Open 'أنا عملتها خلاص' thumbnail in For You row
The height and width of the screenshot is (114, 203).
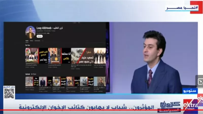[59, 56]
